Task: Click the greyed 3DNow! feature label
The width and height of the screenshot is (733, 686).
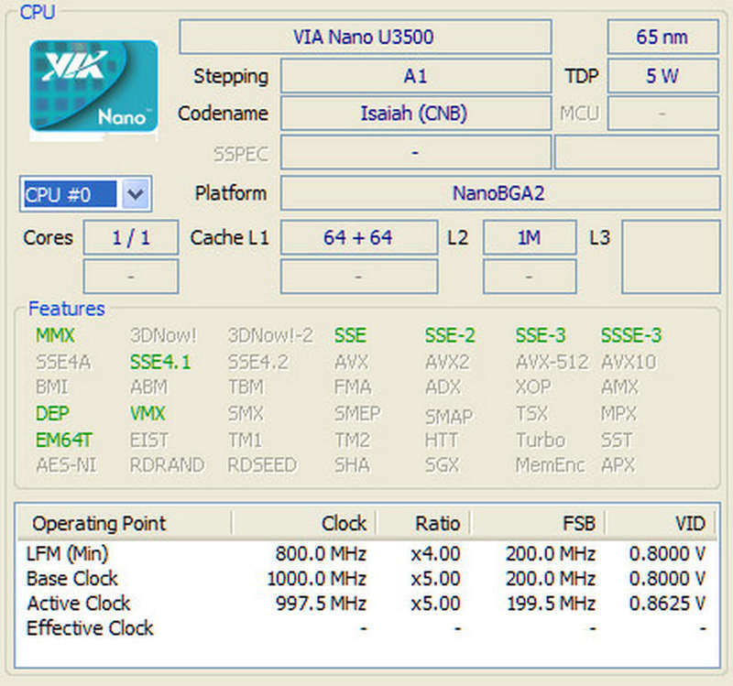Action: pyautogui.click(x=164, y=335)
